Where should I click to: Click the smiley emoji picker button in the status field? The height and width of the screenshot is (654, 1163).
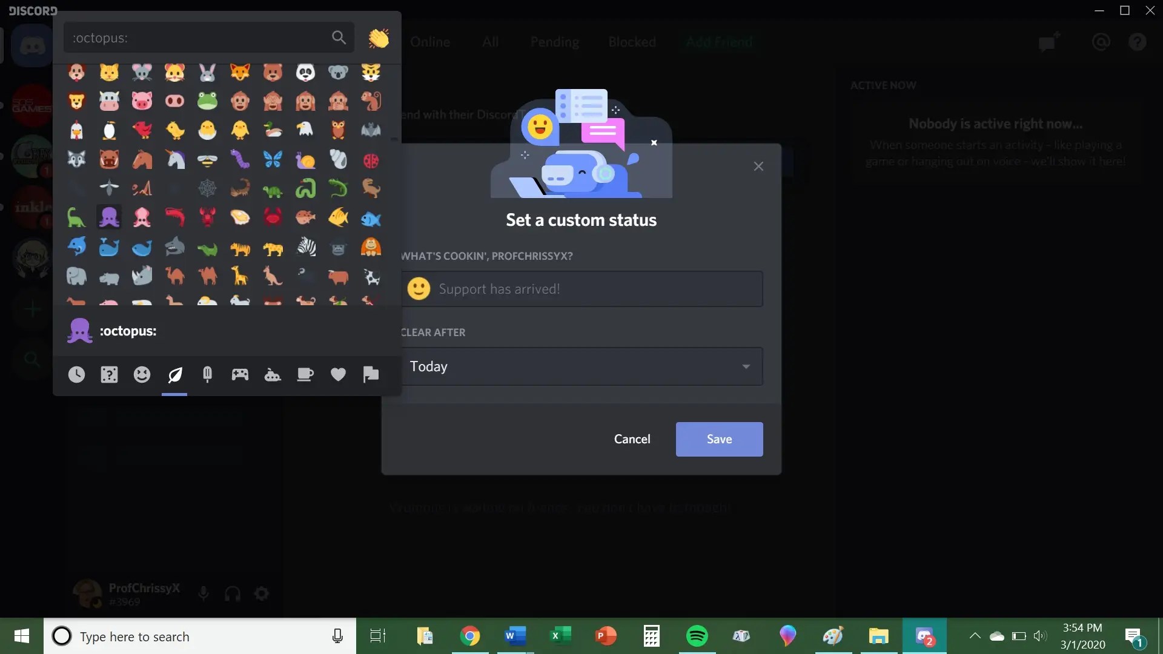[x=419, y=289]
